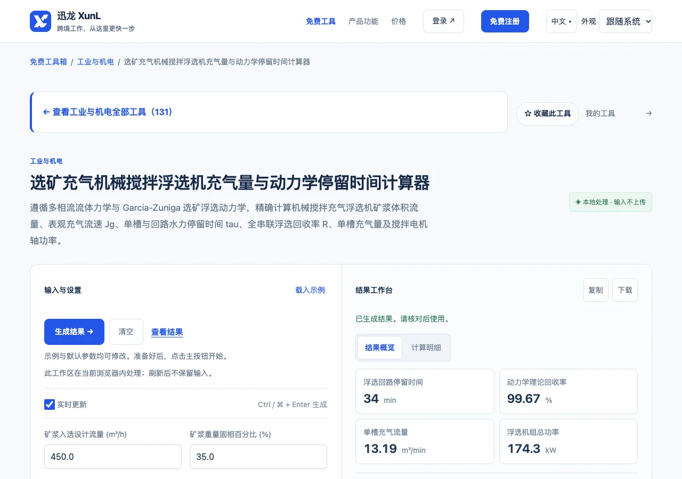
Task: Click the 免费注册 button
Action: [x=505, y=21]
